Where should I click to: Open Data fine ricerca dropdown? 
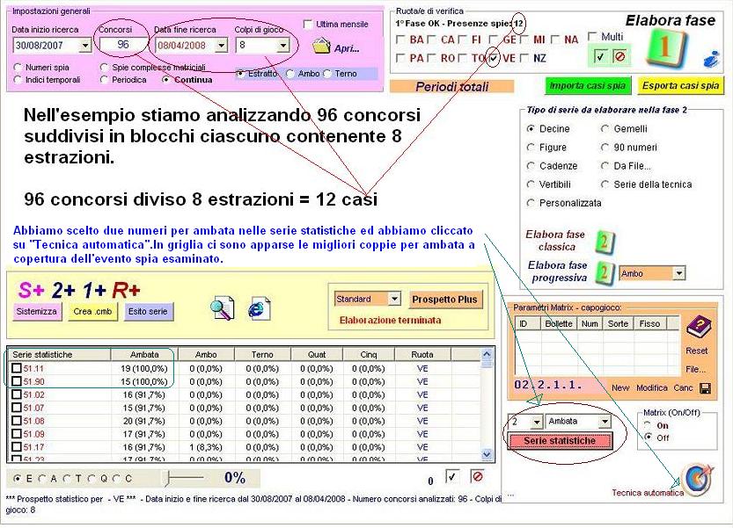pyautogui.click(x=222, y=46)
